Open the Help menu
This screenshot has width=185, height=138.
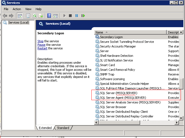39,9
